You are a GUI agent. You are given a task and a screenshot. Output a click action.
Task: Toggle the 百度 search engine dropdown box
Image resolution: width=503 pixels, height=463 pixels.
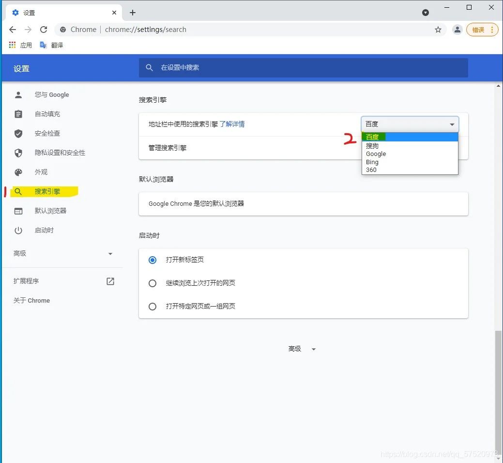(410, 124)
